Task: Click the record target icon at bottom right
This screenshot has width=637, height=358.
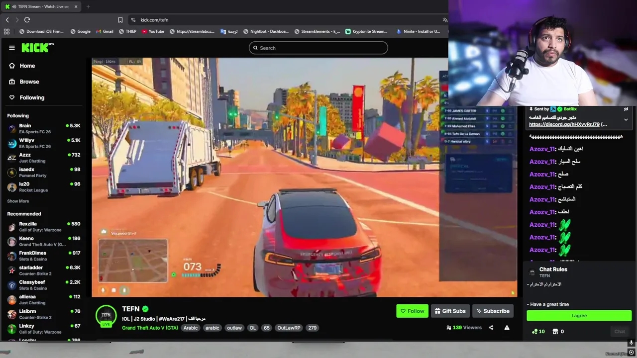Action: coord(632,353)
